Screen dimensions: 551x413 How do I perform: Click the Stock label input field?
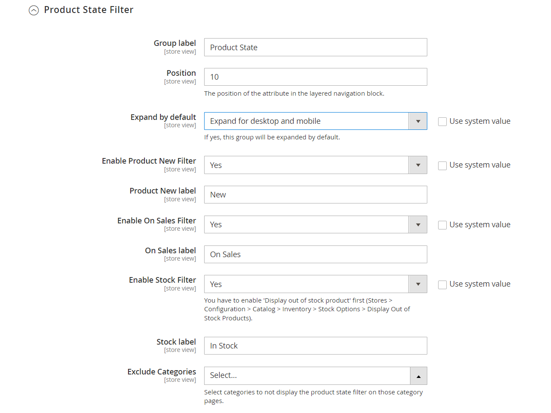(x=315, y=346)
